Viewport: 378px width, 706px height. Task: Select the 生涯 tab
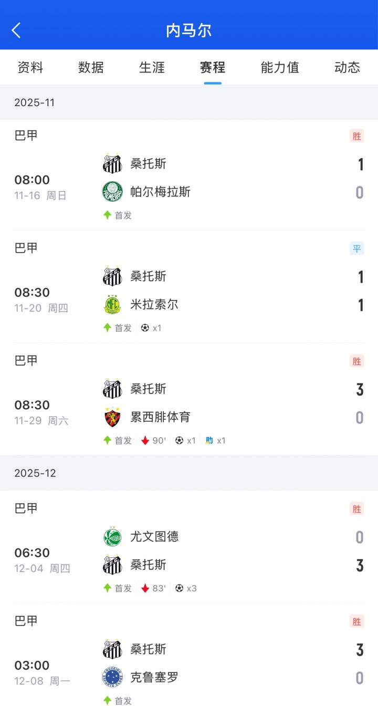click(152, 67)
